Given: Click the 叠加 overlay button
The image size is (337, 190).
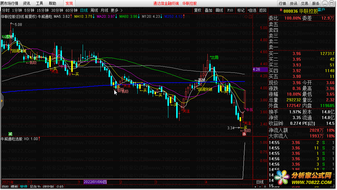Looking at the screenshot, I should 208,10.
